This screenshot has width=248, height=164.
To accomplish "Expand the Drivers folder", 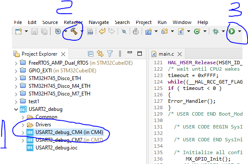I will (x=23, y=125).
